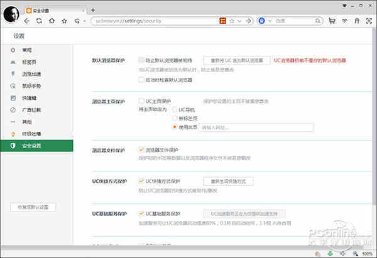Image resolution: width=377 pixels, height=258 pixels.
Task: Select the UC导航 homepage radio option
Action: pyautogui.click(x=175, y=110)
